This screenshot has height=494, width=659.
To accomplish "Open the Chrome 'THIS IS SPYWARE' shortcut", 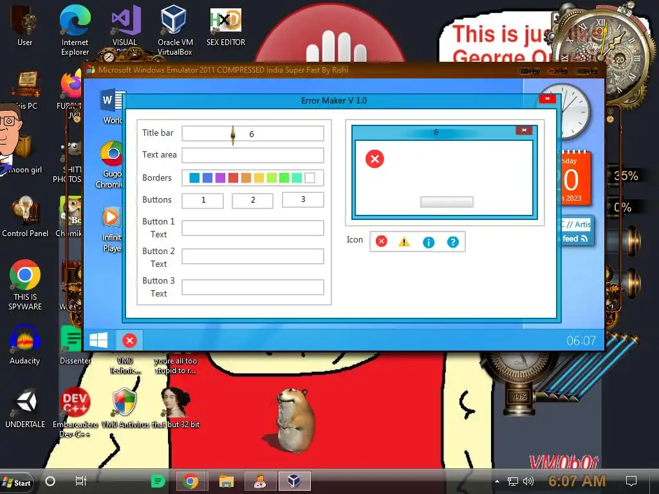I will pos(25,285).
